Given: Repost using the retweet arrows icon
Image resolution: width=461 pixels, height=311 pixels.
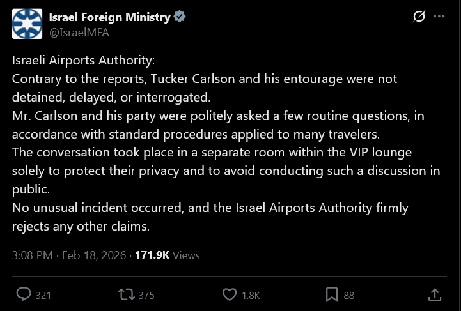Looking at the screenshot, I should point(127,294).
